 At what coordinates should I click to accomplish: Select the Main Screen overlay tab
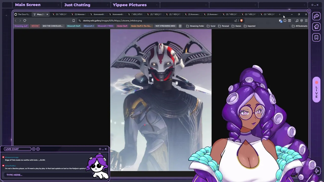pos(28,5)
